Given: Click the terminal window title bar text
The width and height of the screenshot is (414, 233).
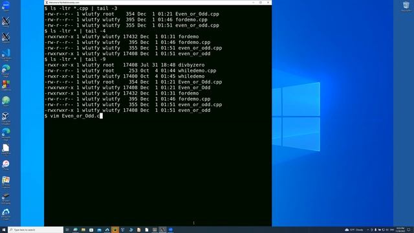Looking at the screenshot, I should click(x=64, y=3).
